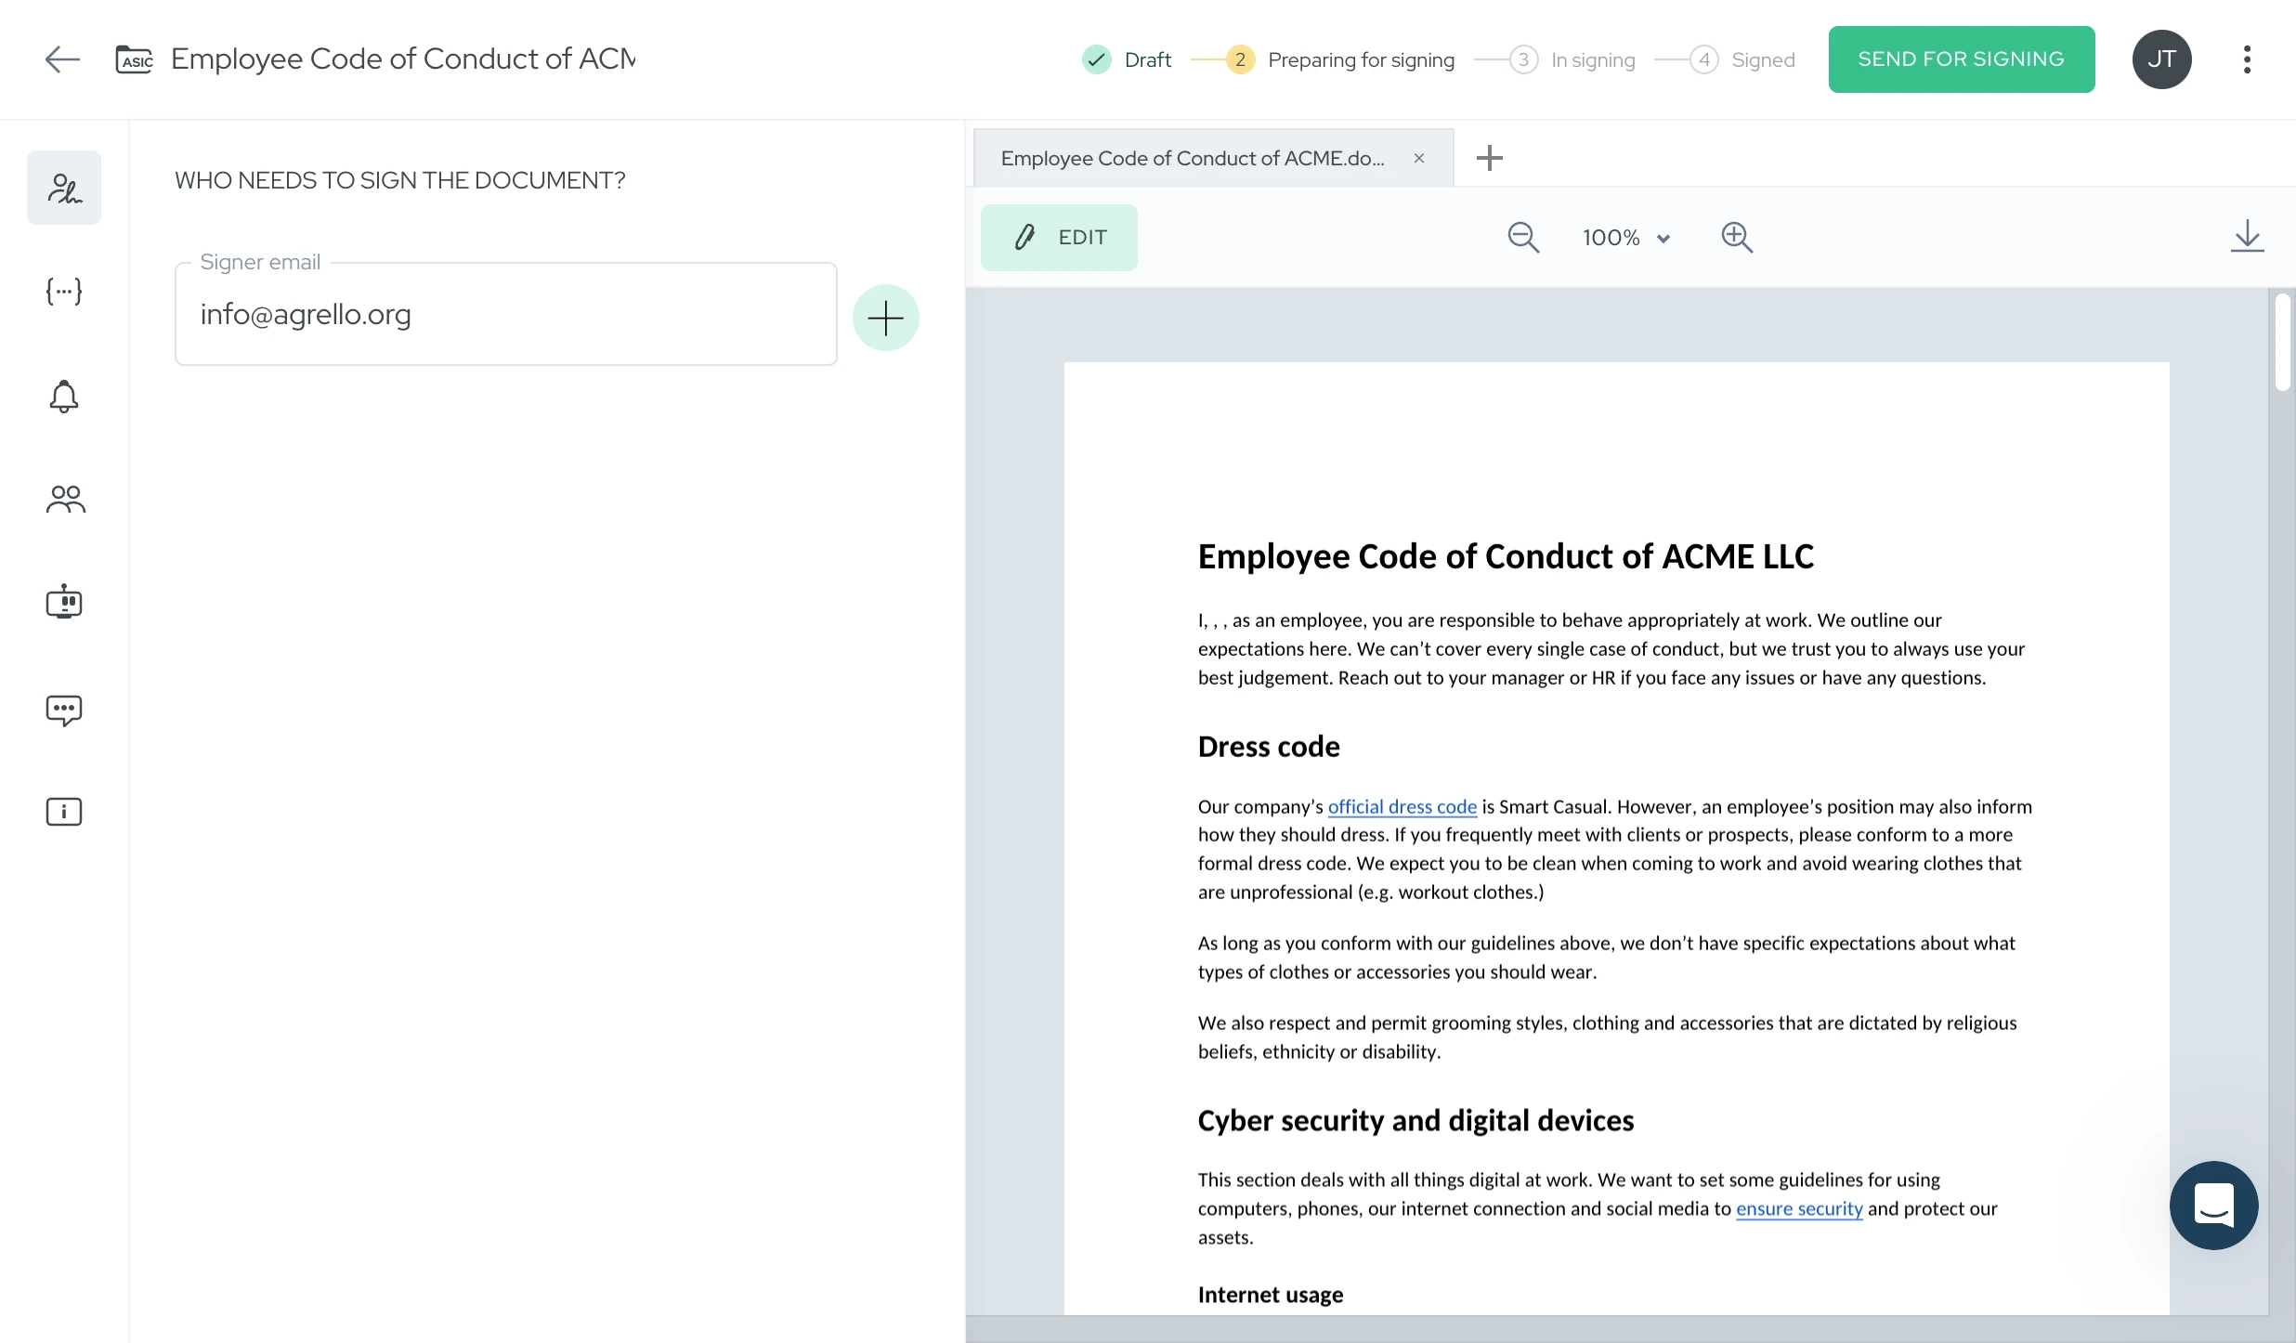Open the signers panel icon in sidebar
The width and height of the screenshot is (2296, 1343).
[64, 189]
